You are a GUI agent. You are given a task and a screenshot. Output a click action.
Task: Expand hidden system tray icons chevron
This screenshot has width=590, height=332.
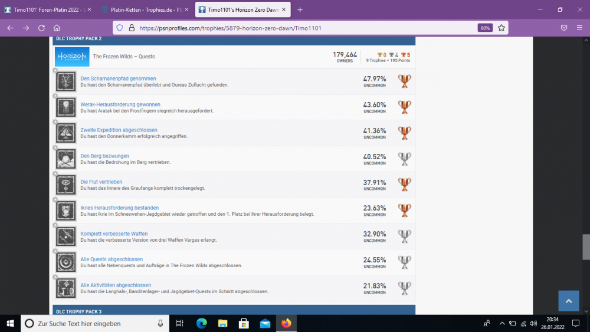point(502,323)
